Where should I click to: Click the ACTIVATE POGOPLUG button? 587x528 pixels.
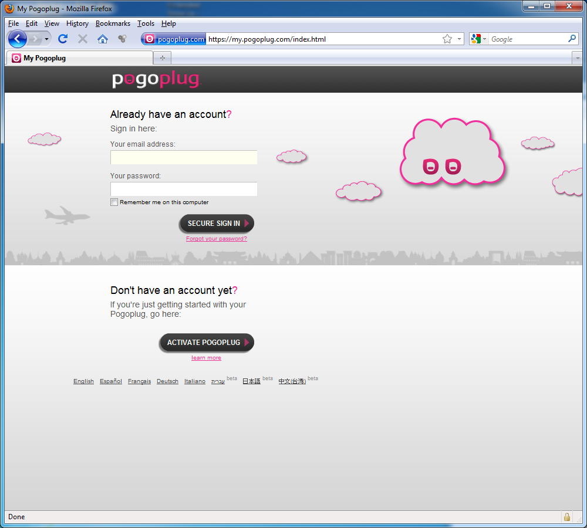[207, 343]
